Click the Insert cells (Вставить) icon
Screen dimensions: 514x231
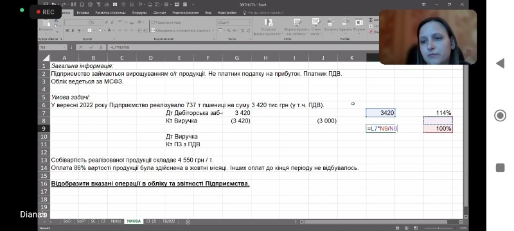pos(332,22)
